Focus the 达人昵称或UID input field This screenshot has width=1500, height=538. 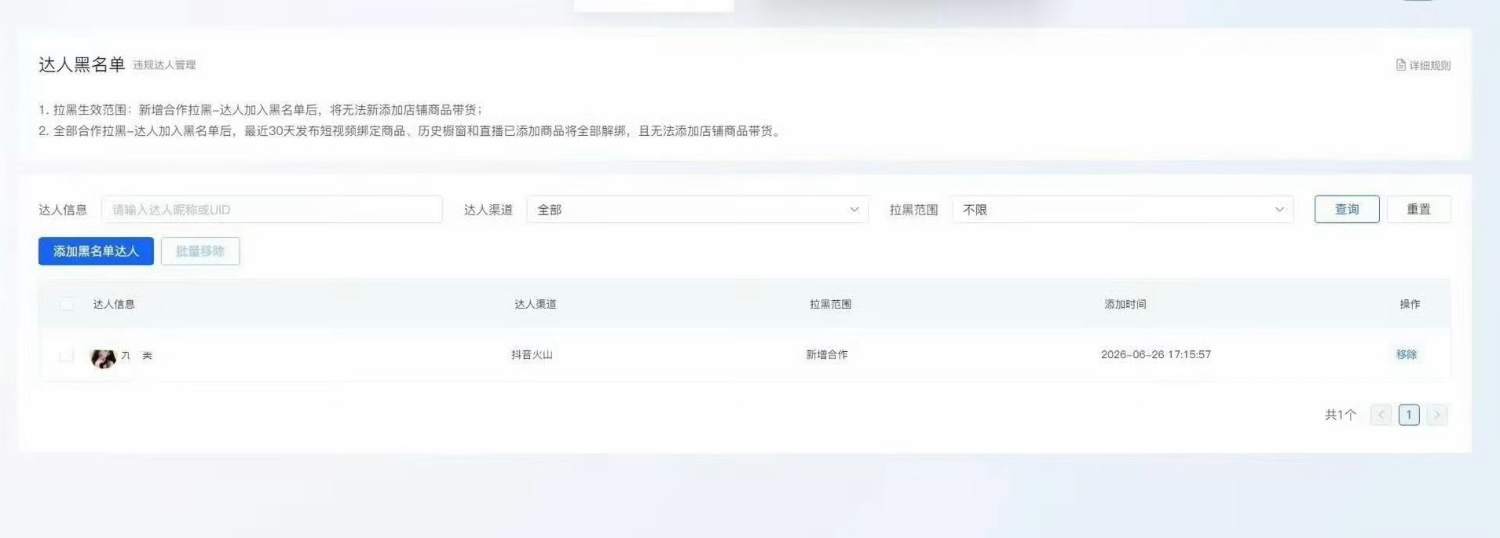pos(272,210)
